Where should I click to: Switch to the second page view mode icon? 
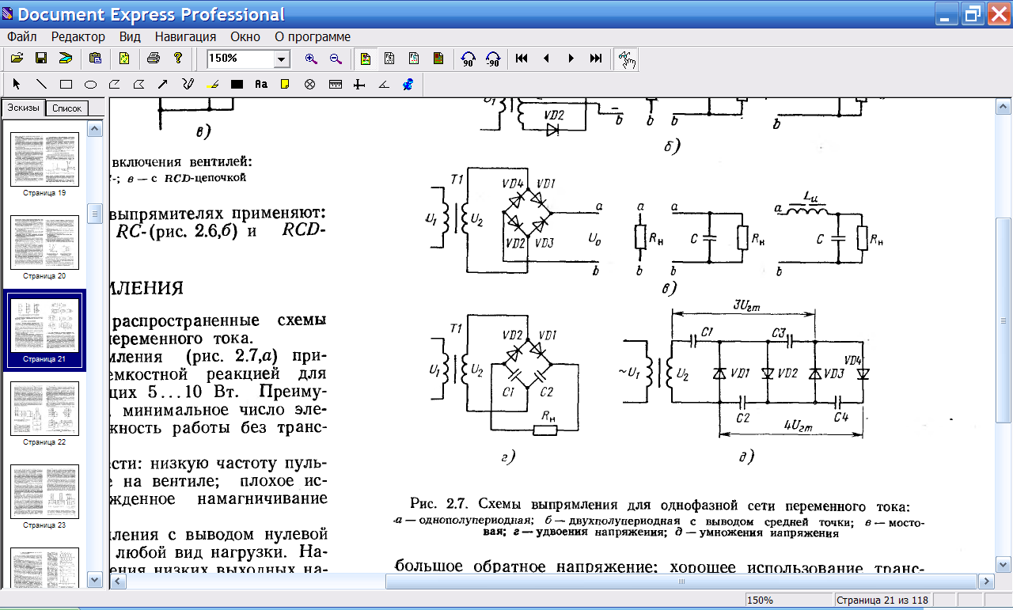(389, 59)
